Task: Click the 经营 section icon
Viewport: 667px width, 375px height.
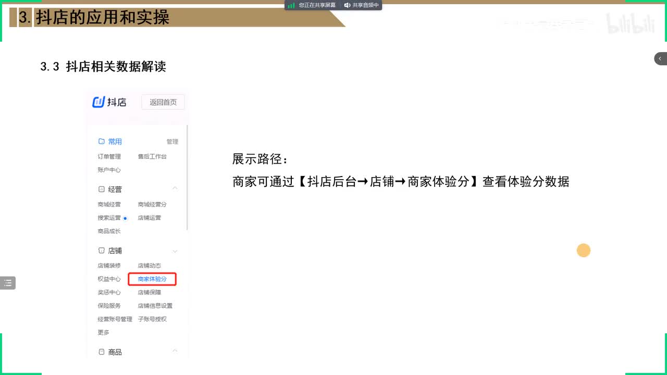Action: (102, 190)
